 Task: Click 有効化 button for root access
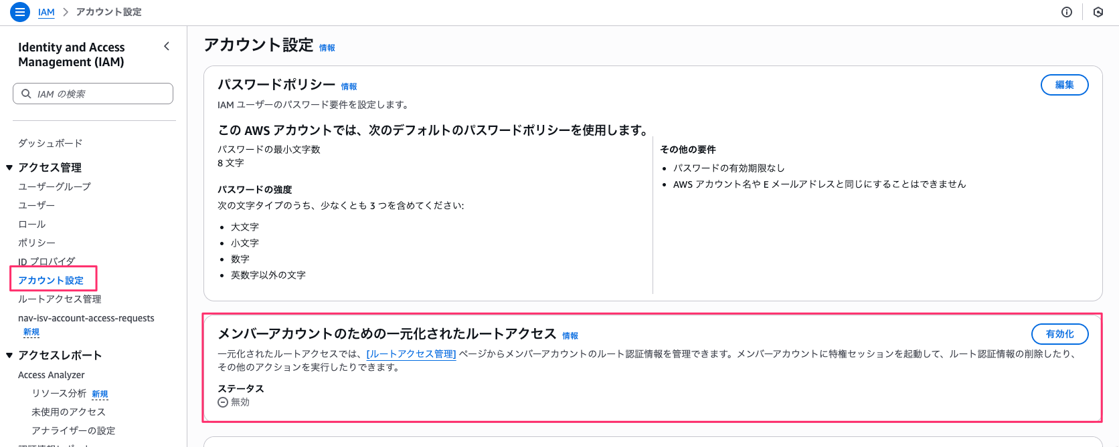1059,334
